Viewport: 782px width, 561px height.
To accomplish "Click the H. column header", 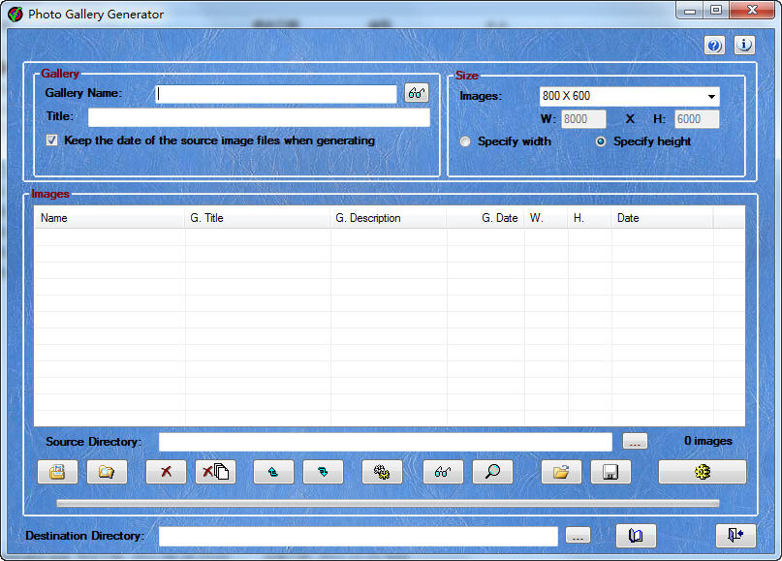I will 589,218.
